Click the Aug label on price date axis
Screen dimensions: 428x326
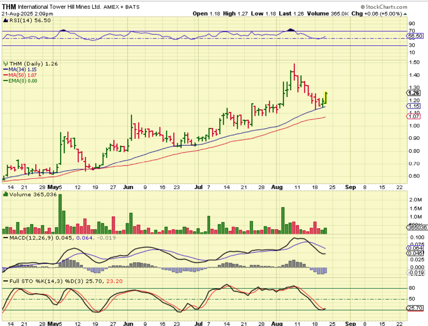tap(277, 188)
